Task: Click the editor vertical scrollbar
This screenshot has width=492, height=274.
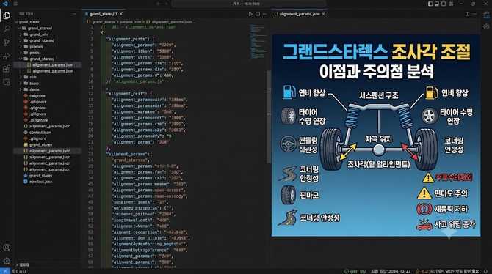Action: (x=269, y=116)
